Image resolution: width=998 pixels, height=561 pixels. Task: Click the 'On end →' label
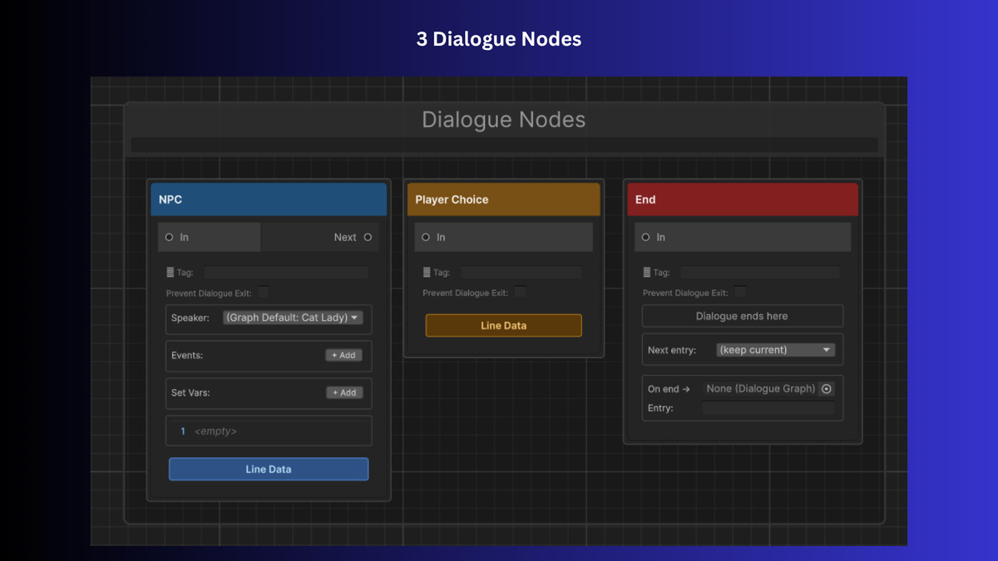[669, 389]
